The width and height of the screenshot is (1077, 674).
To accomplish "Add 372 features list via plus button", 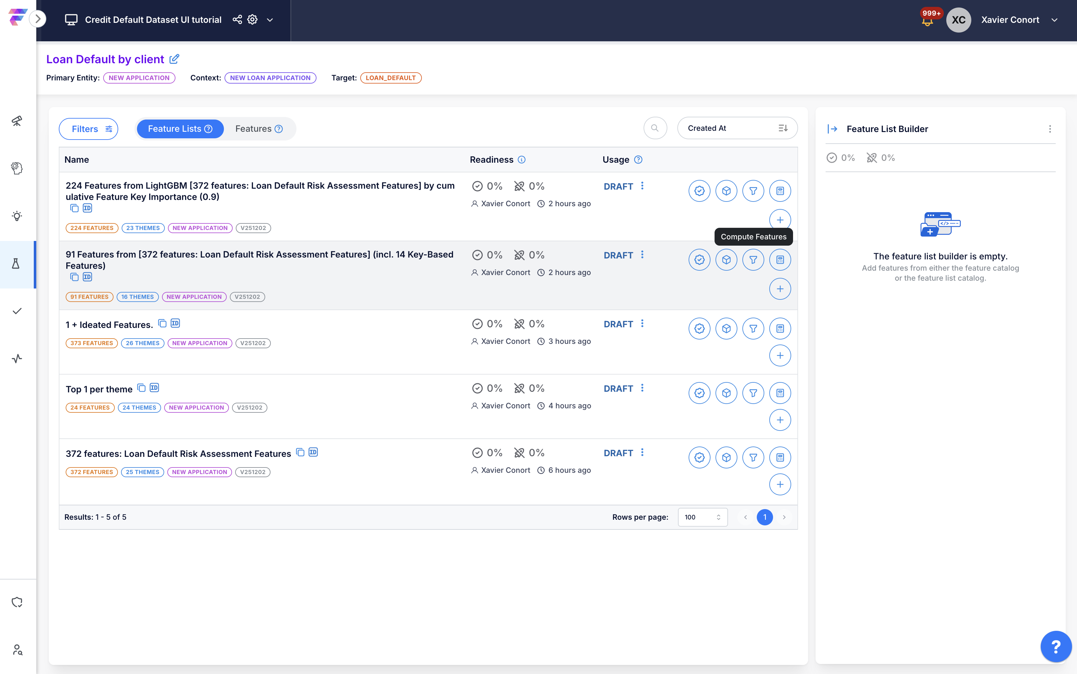I will (x=780, y=485).
